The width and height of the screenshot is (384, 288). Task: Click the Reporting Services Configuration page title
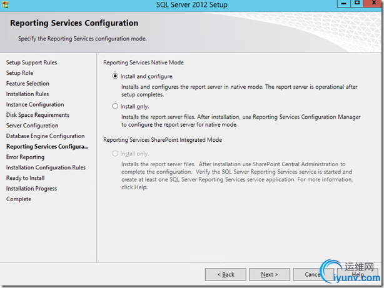[74, 23]
